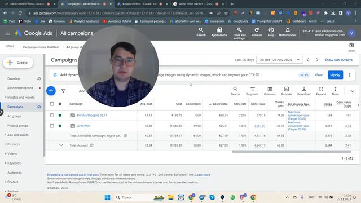
Task: Search within the campaigns table
Action: 235,91
